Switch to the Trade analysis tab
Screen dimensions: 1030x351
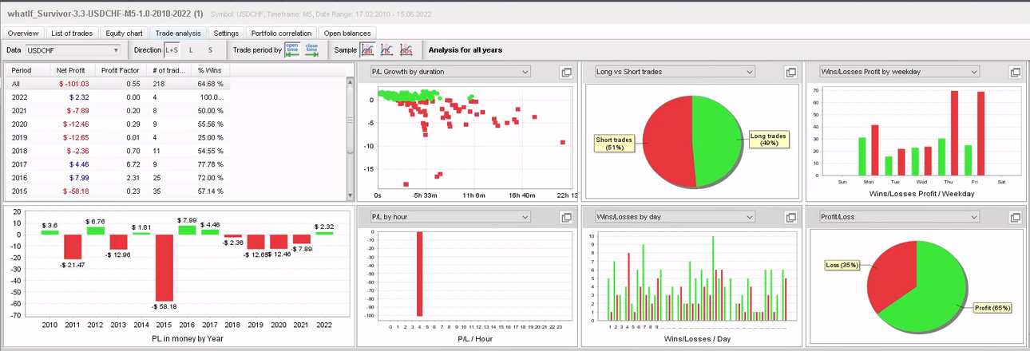[x=178, y=34]
